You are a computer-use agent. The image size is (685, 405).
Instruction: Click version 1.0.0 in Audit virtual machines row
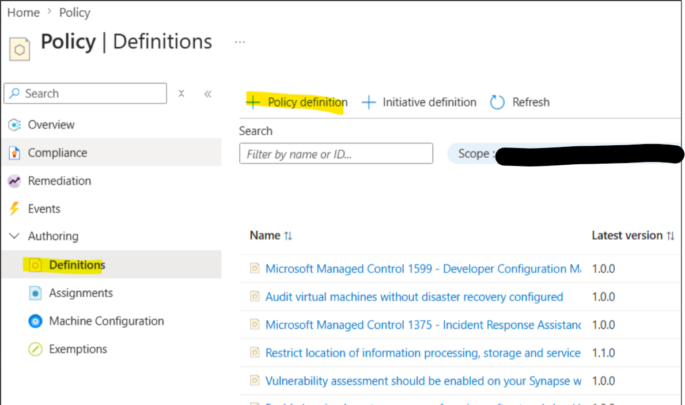[603, 297]
